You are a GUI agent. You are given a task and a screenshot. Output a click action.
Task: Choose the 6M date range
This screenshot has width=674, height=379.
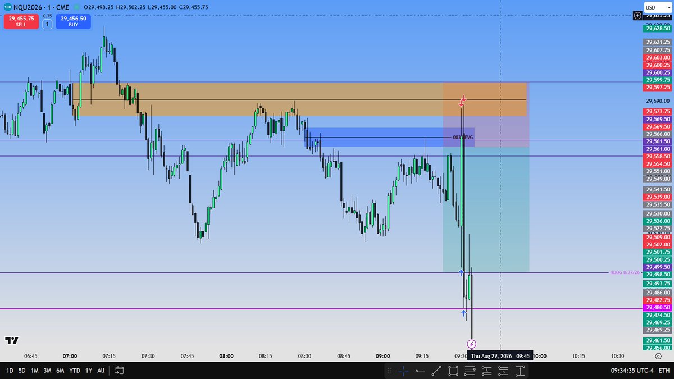click(61, 371)
